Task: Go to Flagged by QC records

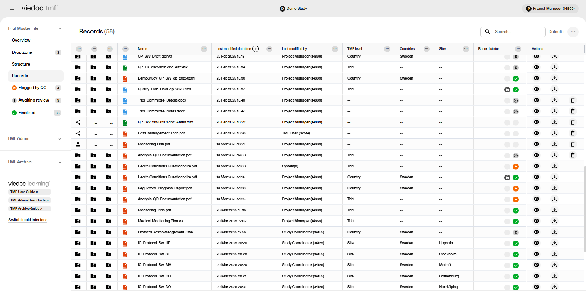Action: point(32,88)
